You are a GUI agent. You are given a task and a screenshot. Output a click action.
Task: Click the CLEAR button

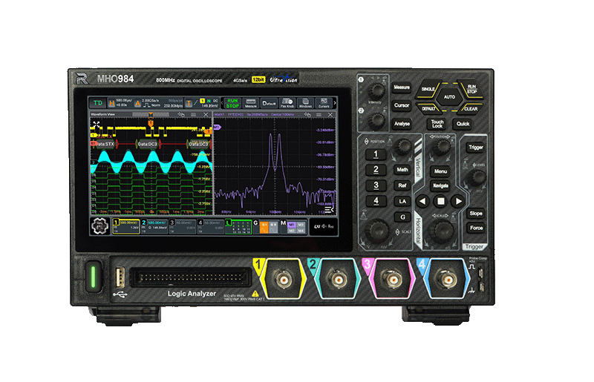pyautogui.click(x=471, y=108)
